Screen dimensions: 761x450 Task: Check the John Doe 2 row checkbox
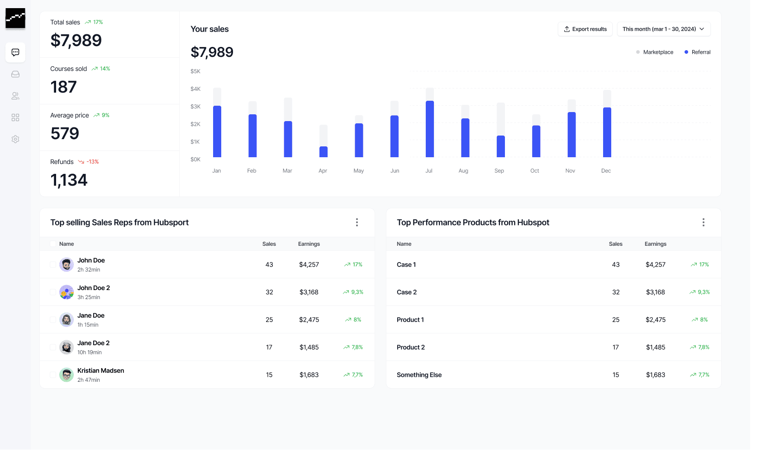(x=53, y=292)
